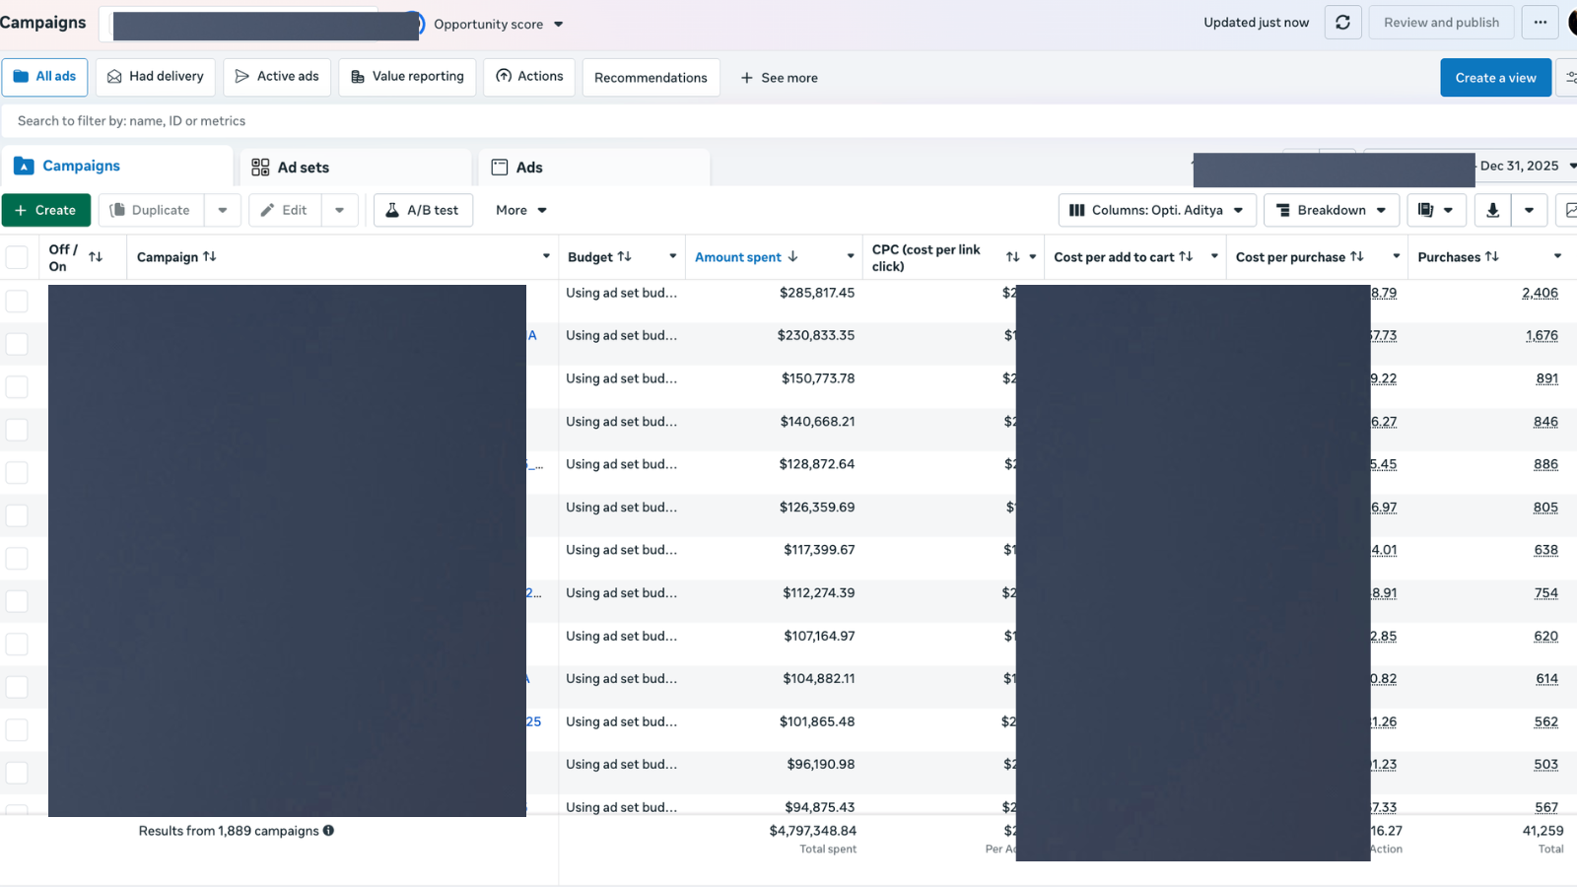Open the reports icon dropdown

point(1436,210)
